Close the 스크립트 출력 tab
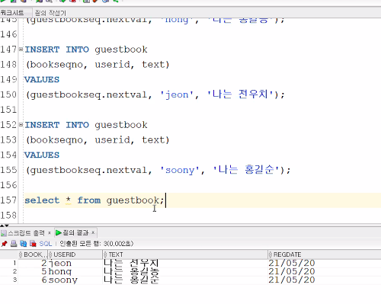 [50, 232]
